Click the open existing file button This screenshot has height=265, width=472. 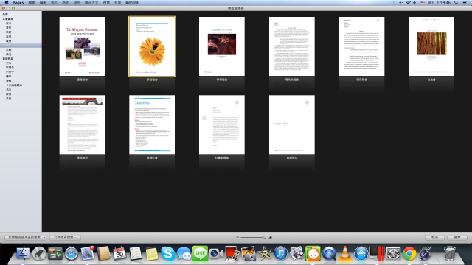[65, 237]
